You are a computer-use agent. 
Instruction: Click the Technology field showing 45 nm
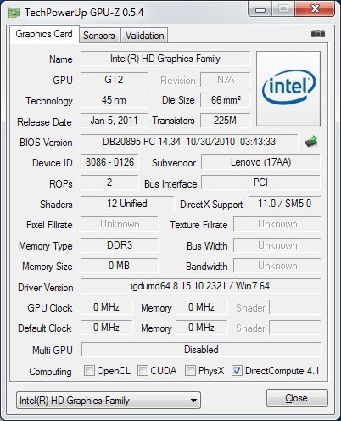coord(114,100)
